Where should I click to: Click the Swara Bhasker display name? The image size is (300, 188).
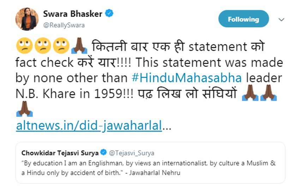tap(72, 14)
